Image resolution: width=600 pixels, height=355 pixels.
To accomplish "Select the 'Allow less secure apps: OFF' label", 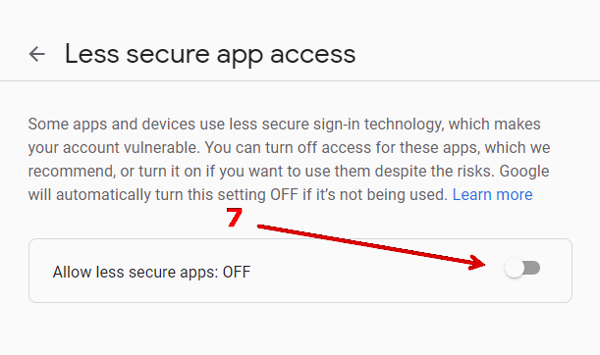I will click(x=151, y=272).
